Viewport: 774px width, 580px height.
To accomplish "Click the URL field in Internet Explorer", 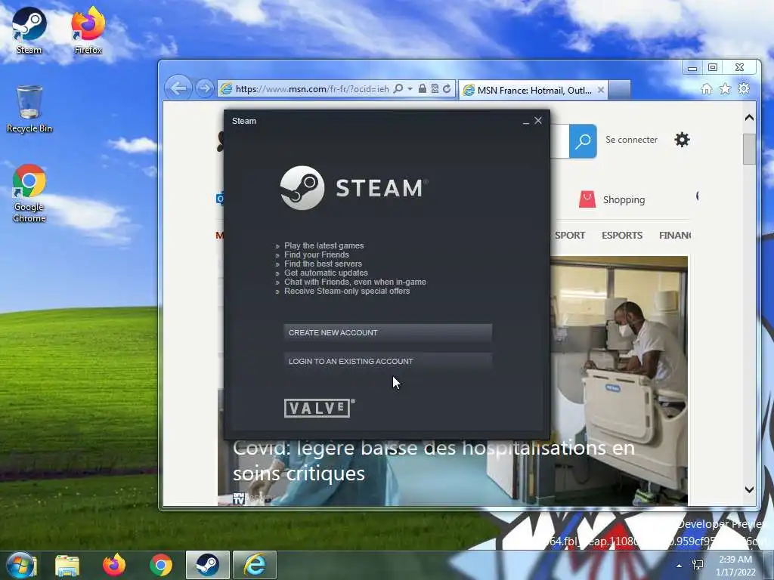I will click(312, 89).
